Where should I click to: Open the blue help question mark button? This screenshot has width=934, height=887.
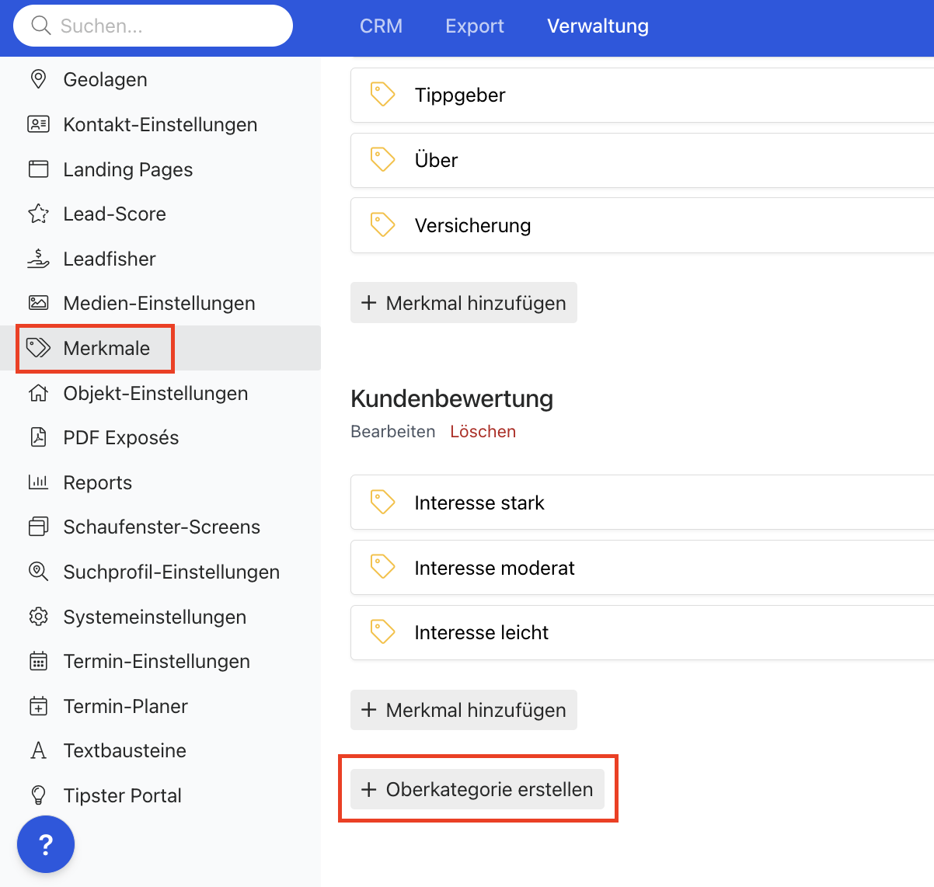coord(46,844)
